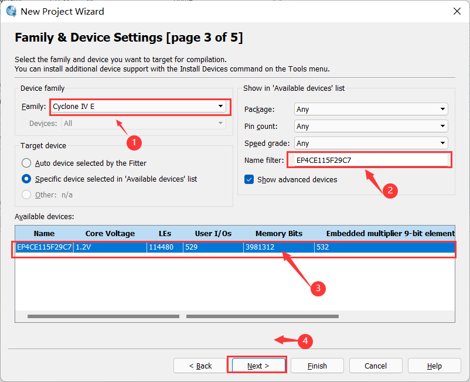
Task: Sort by User I/Os column header
Action: tap(213, 233)
